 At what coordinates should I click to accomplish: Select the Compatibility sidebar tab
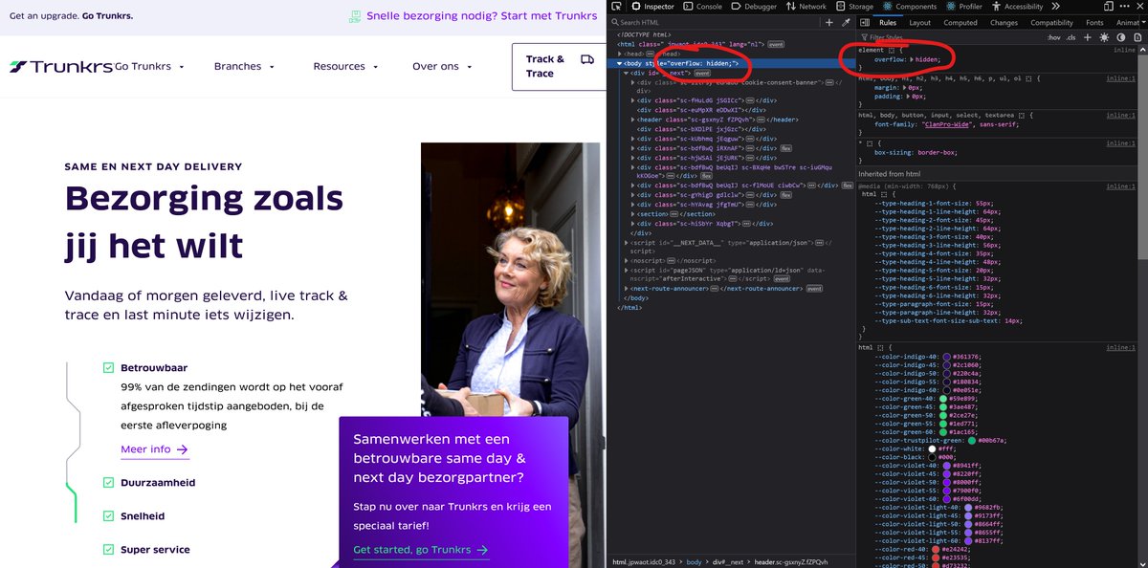click(x=1051, y=22)
